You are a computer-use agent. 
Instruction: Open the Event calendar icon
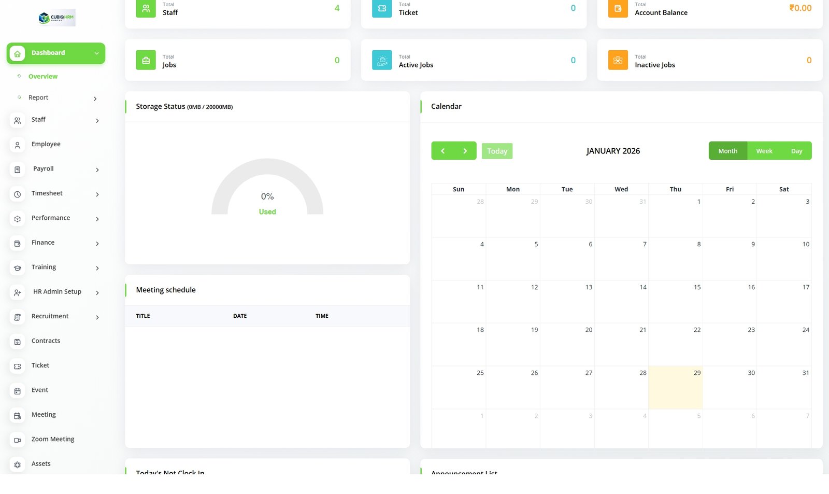[x=17, y=391]
